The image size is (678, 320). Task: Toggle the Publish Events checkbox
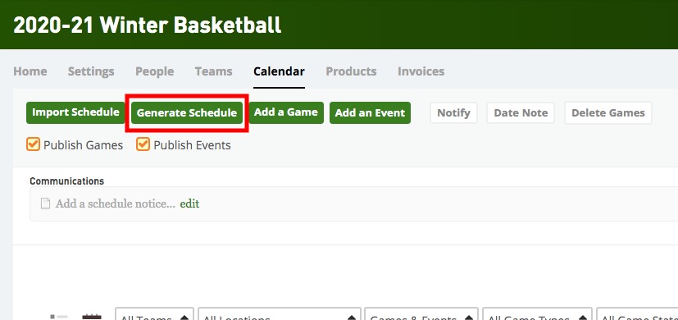tap(143, 144)
